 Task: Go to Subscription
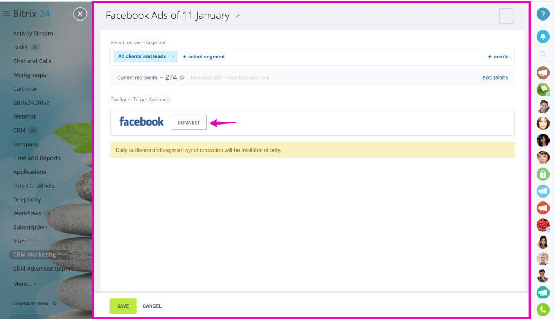click(x=30, y=227)
